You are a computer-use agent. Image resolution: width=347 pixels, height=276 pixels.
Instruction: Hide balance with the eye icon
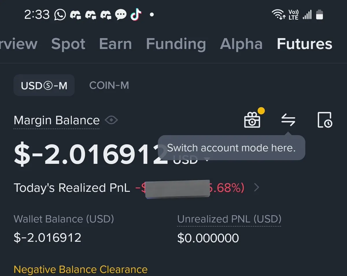coord(111,120)
